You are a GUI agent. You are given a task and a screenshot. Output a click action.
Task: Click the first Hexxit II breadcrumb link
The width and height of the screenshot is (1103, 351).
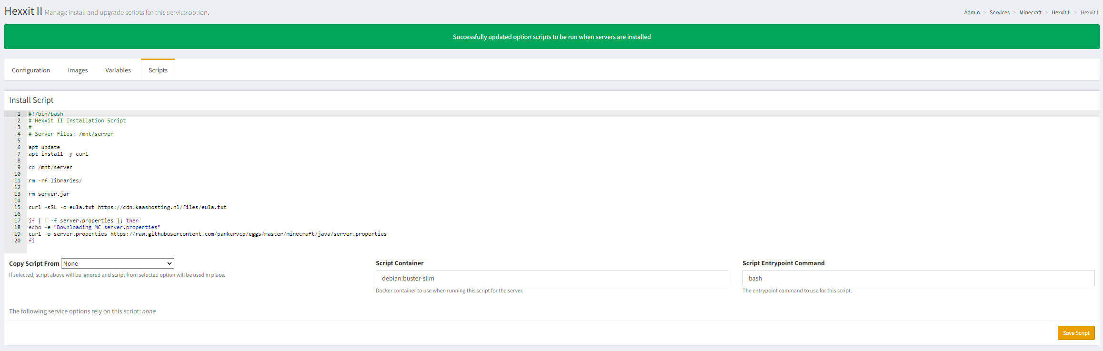(x=1061, y=12)
